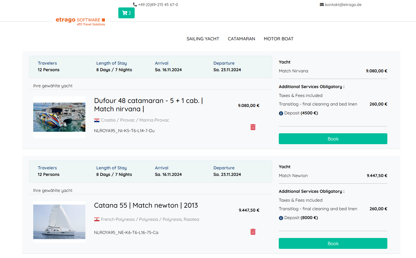Open the Dufour 48 catamaran title
This screenshot has width=416, height=258.
148,105
